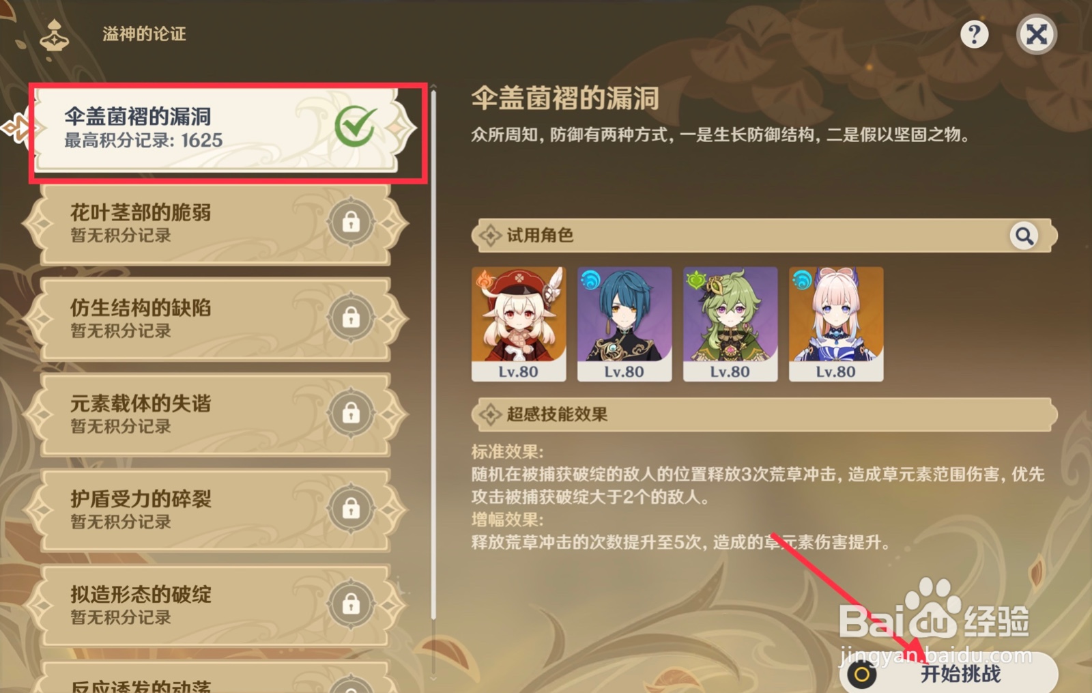Click the 超感技能效果 section header
Image resolution: width=1092 pixels, height=693 pixels.
tap(764, 414)
